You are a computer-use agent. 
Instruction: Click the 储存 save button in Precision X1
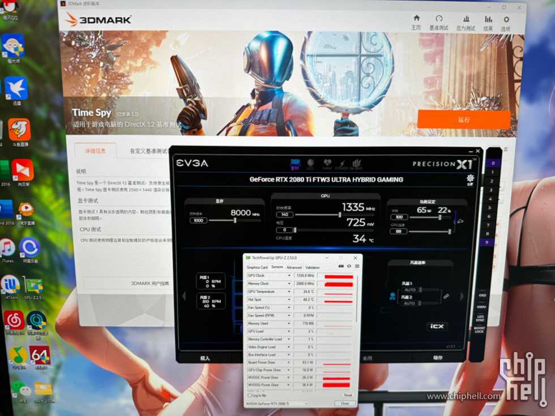click(438, 358)
